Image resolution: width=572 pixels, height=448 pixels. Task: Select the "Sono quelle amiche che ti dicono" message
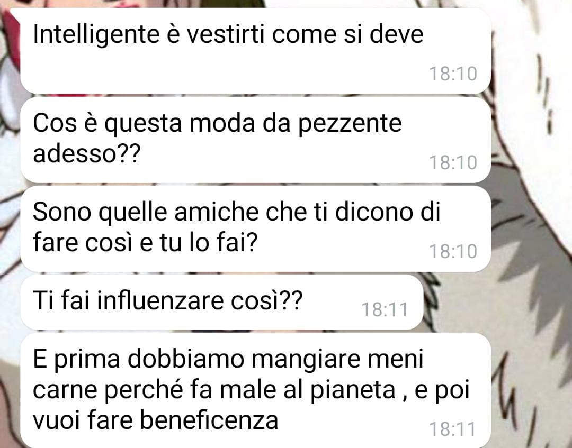click(x=255, y=228)
